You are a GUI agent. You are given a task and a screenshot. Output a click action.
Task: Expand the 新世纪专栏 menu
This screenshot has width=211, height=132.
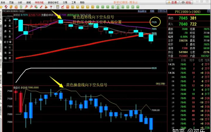click(x=53, y=2)
